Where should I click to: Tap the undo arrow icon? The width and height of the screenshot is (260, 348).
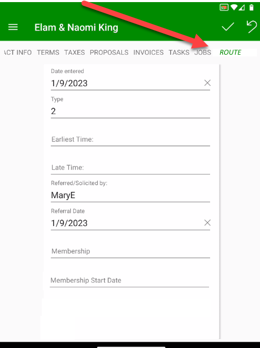(x=252, y=27)
